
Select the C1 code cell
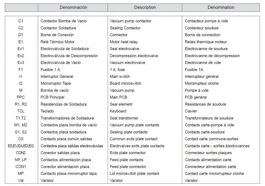tap(21, 21)
